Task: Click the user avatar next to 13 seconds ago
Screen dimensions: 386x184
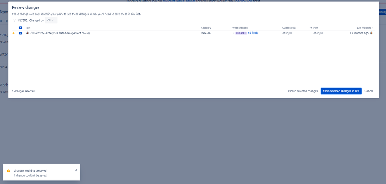Action: [x=371, y=33]
